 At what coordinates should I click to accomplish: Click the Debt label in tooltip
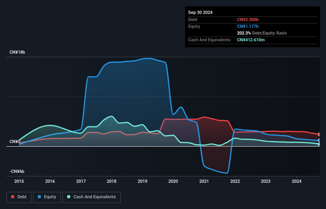[x=193, y=19]
